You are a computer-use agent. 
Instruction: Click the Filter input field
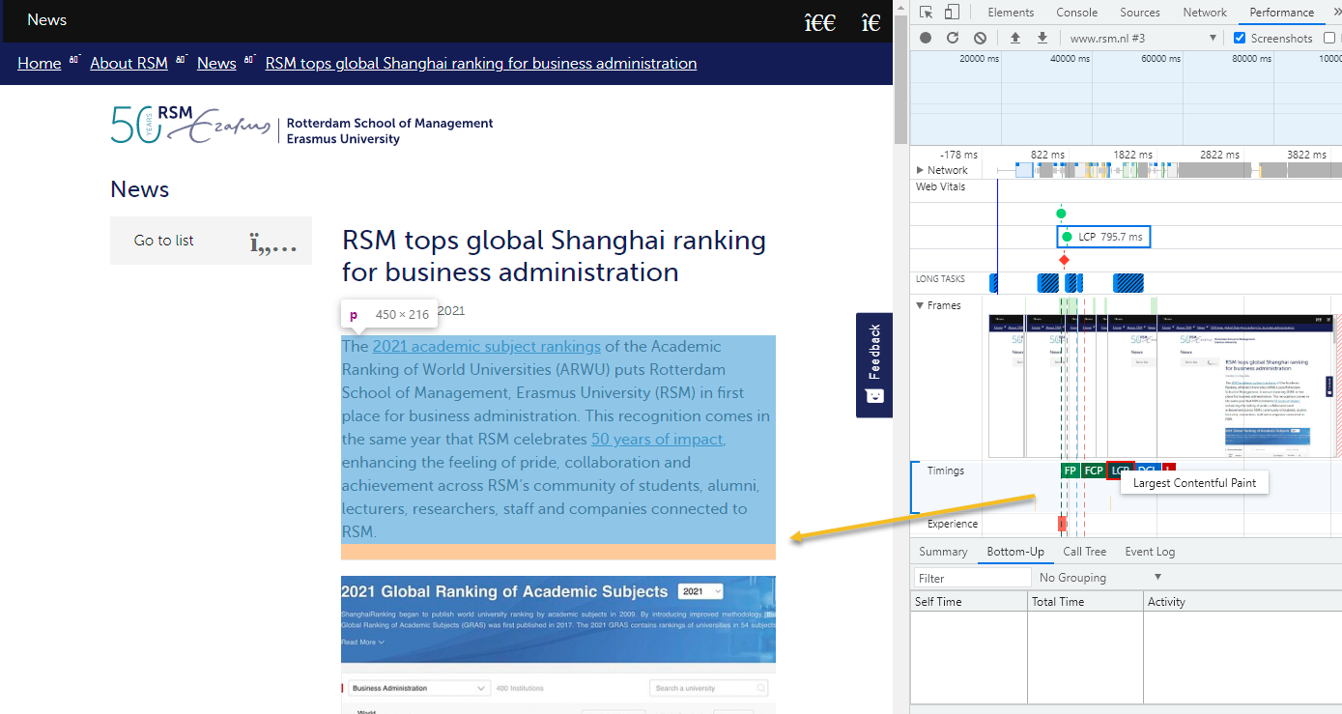973,578
